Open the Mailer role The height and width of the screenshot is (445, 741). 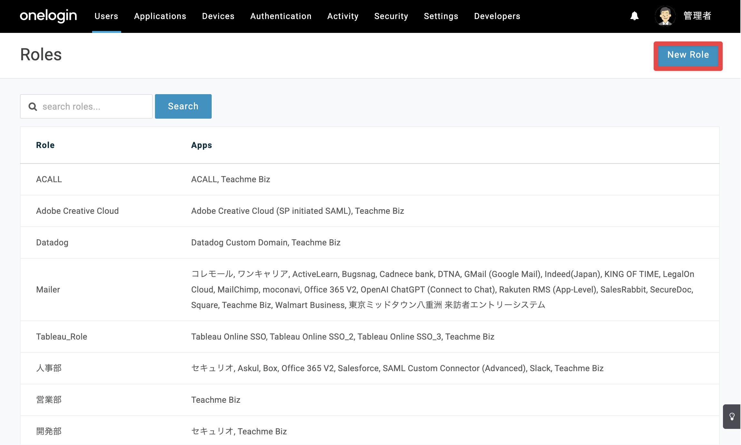(x=48, y=290)
